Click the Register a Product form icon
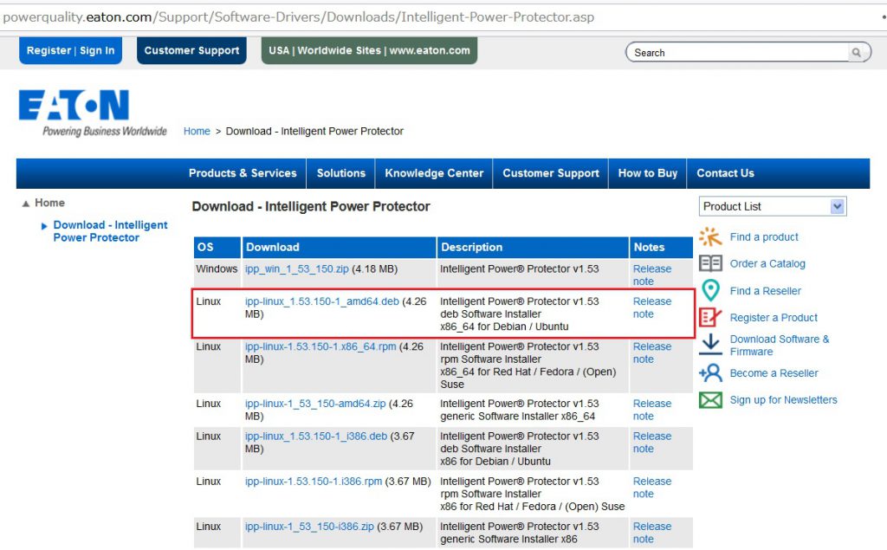 click(710, 317)
